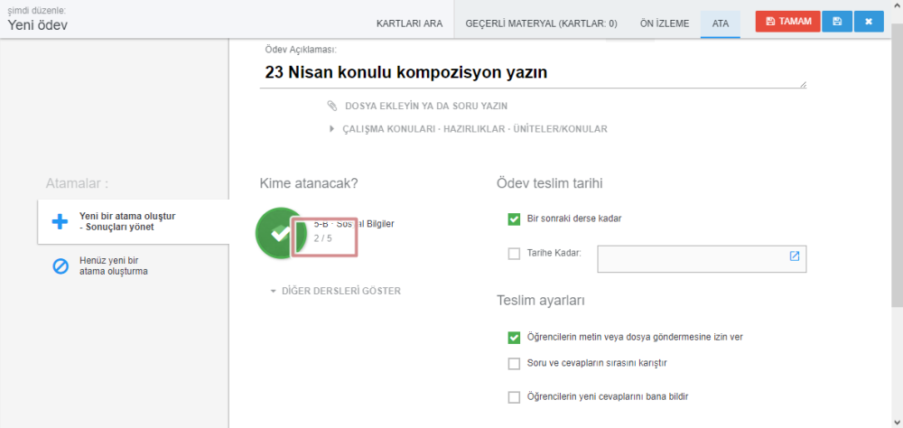Click the Ödev Açıklaması text field
This screenshot has width=903, height=428.
pos(533,73)
